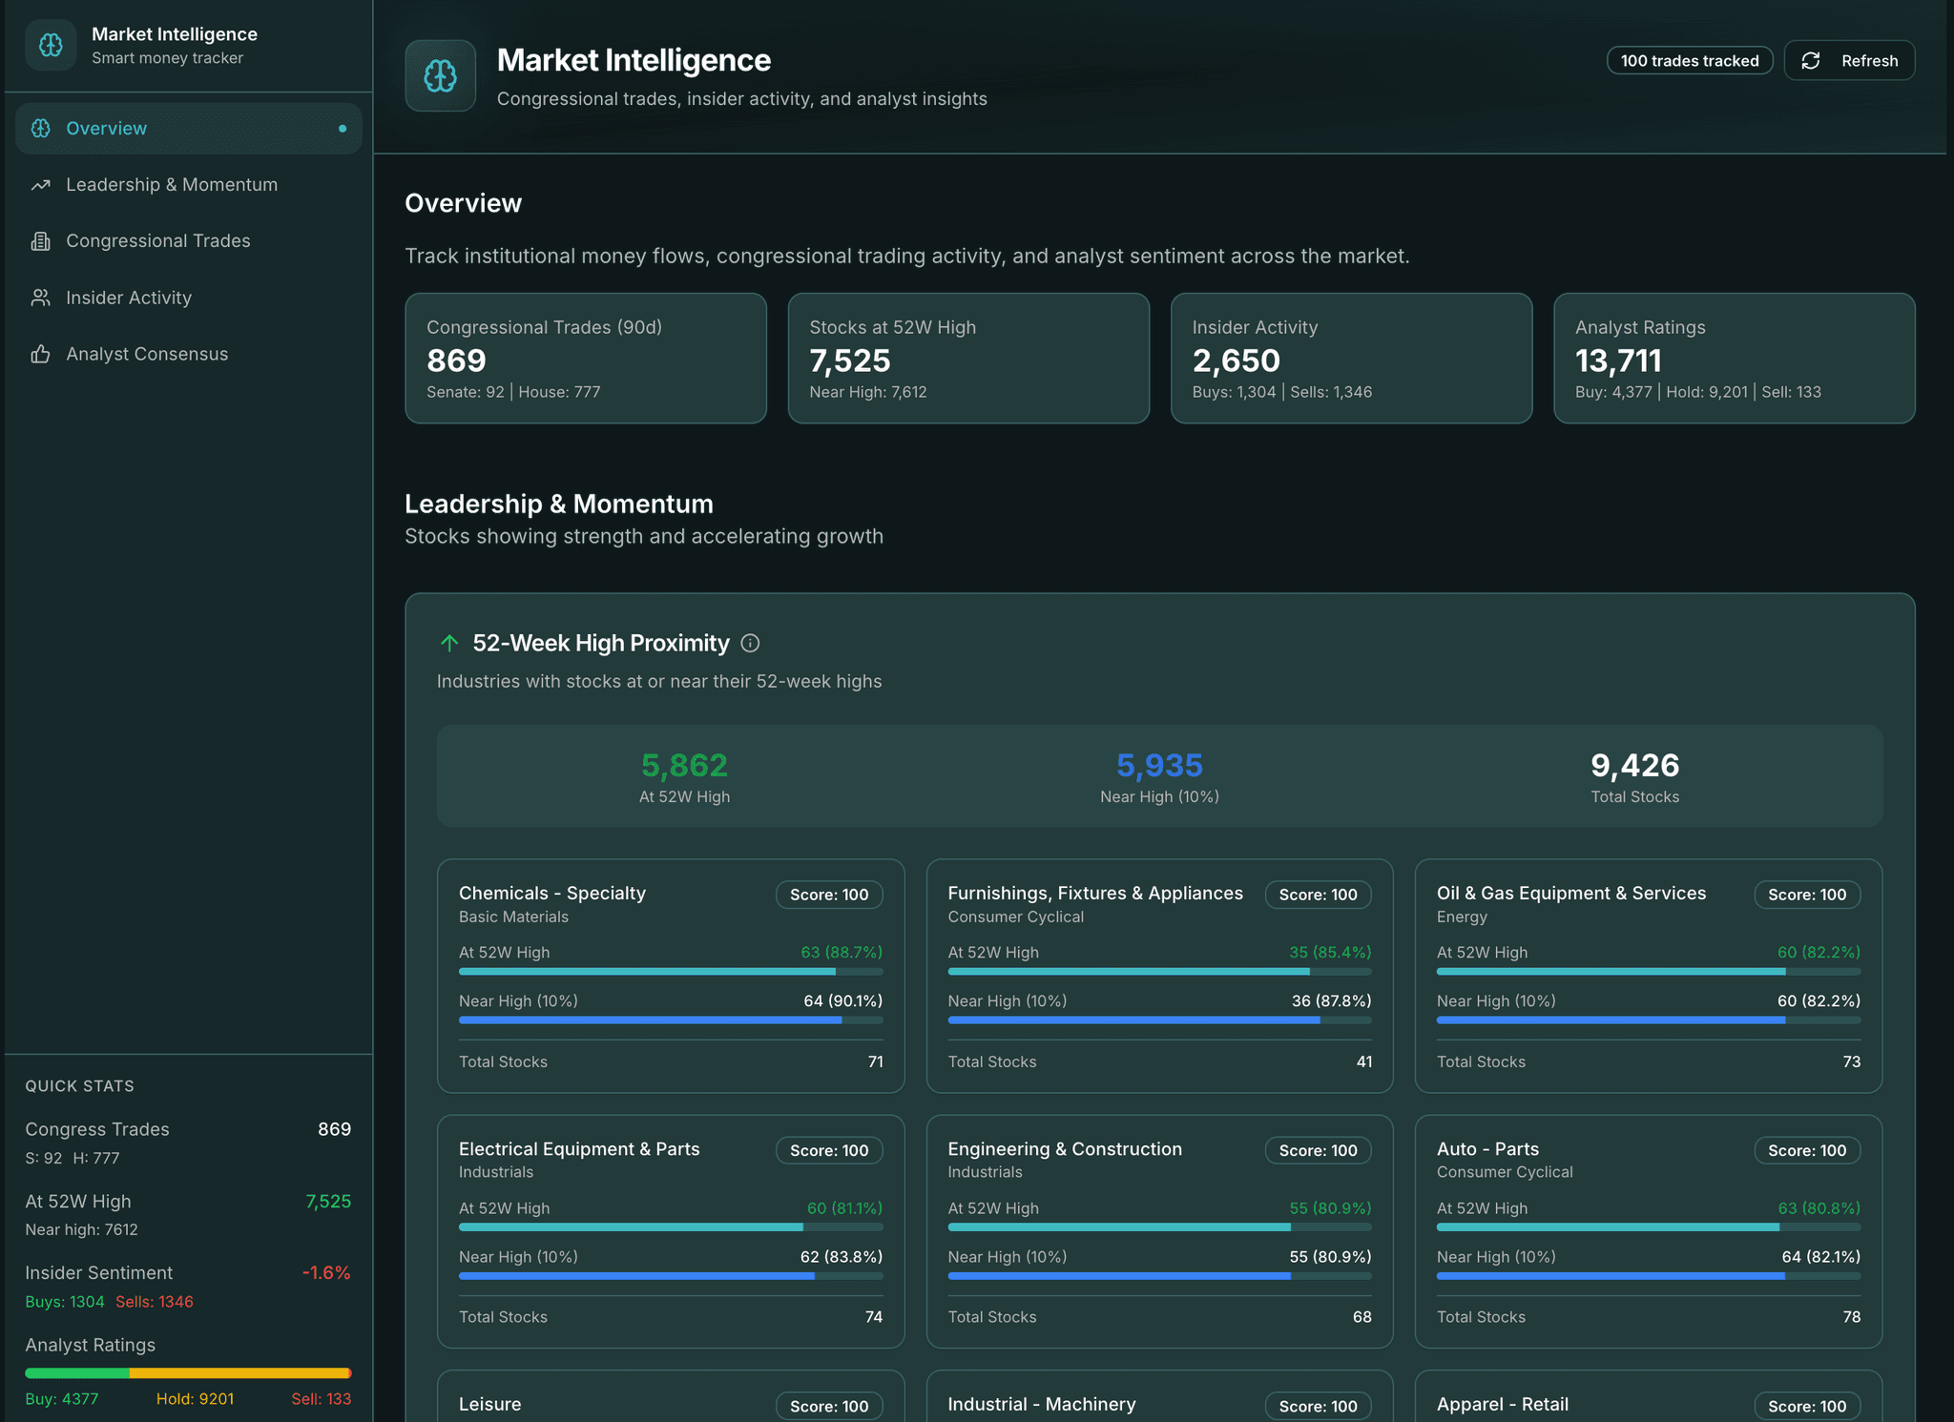Click the Buy: 4377 label

tap(62, 1399)
